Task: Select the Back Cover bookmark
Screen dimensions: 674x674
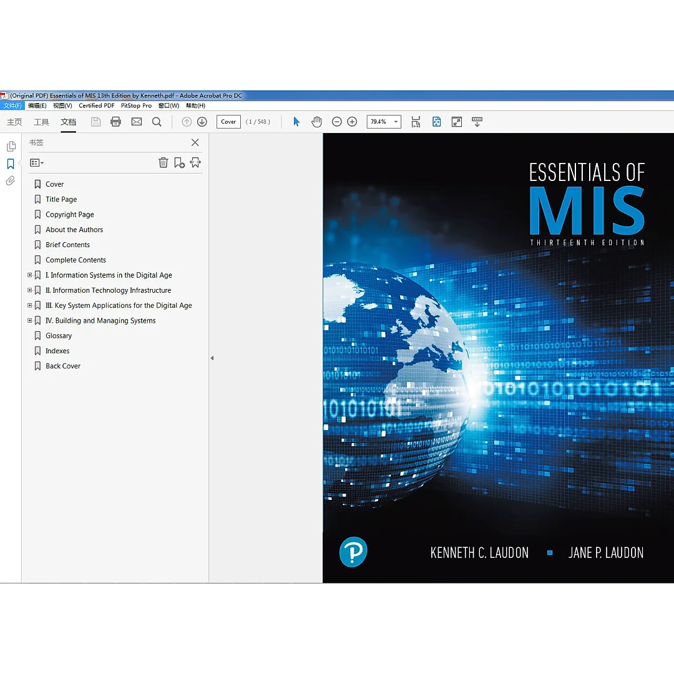Action: (63, 366)
